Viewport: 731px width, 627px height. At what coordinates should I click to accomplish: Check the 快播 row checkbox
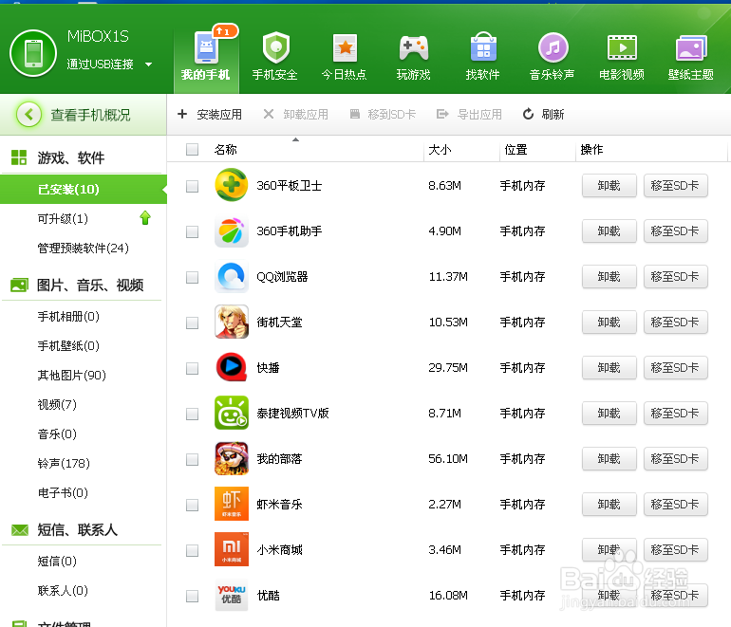[x=192, y=368]
